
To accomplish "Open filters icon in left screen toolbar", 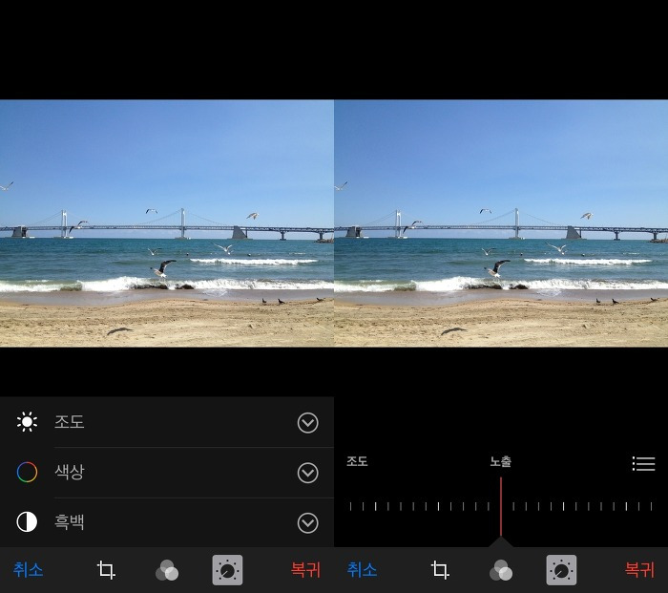I will (167, 570).
